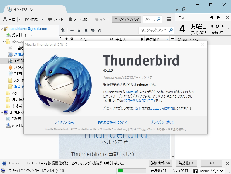Open the hamburger application menu
The image size is (231, 174).
click(169, 19)
